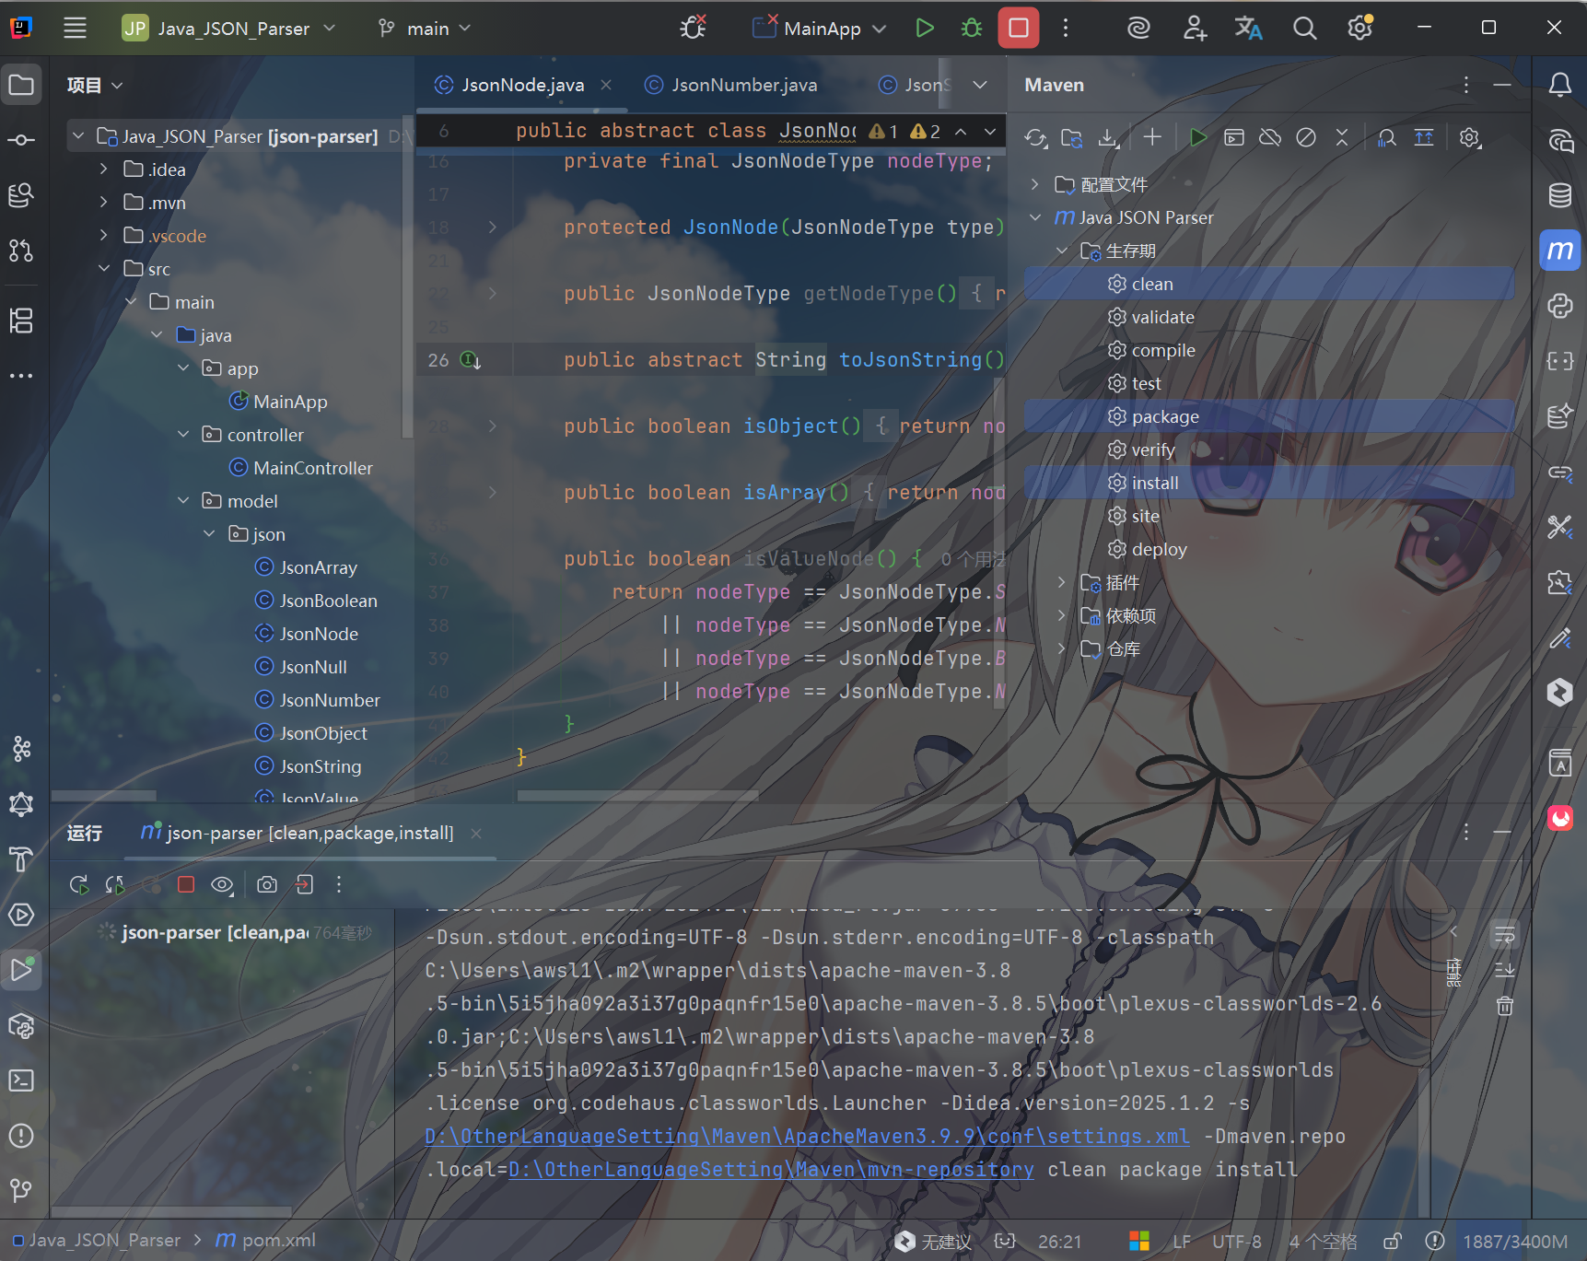Switch to the JsonNode.java tab
Image resolution: width=1587 pixels, height=1261 pixels.
click(x=522, y=85)
